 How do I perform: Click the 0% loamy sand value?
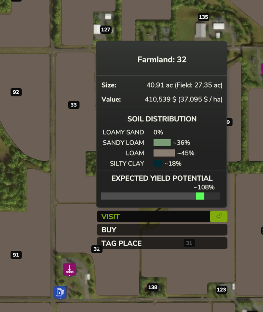coord(158,132)
